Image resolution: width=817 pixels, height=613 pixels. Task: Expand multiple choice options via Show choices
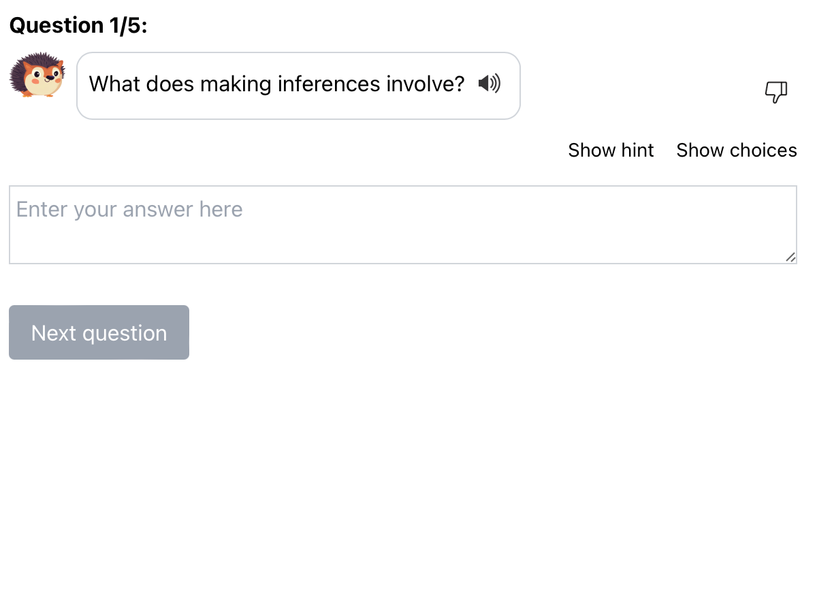pos(736,150)
